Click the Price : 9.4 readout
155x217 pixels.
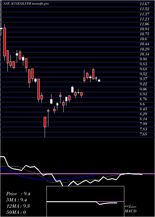[x=18, y=194]
